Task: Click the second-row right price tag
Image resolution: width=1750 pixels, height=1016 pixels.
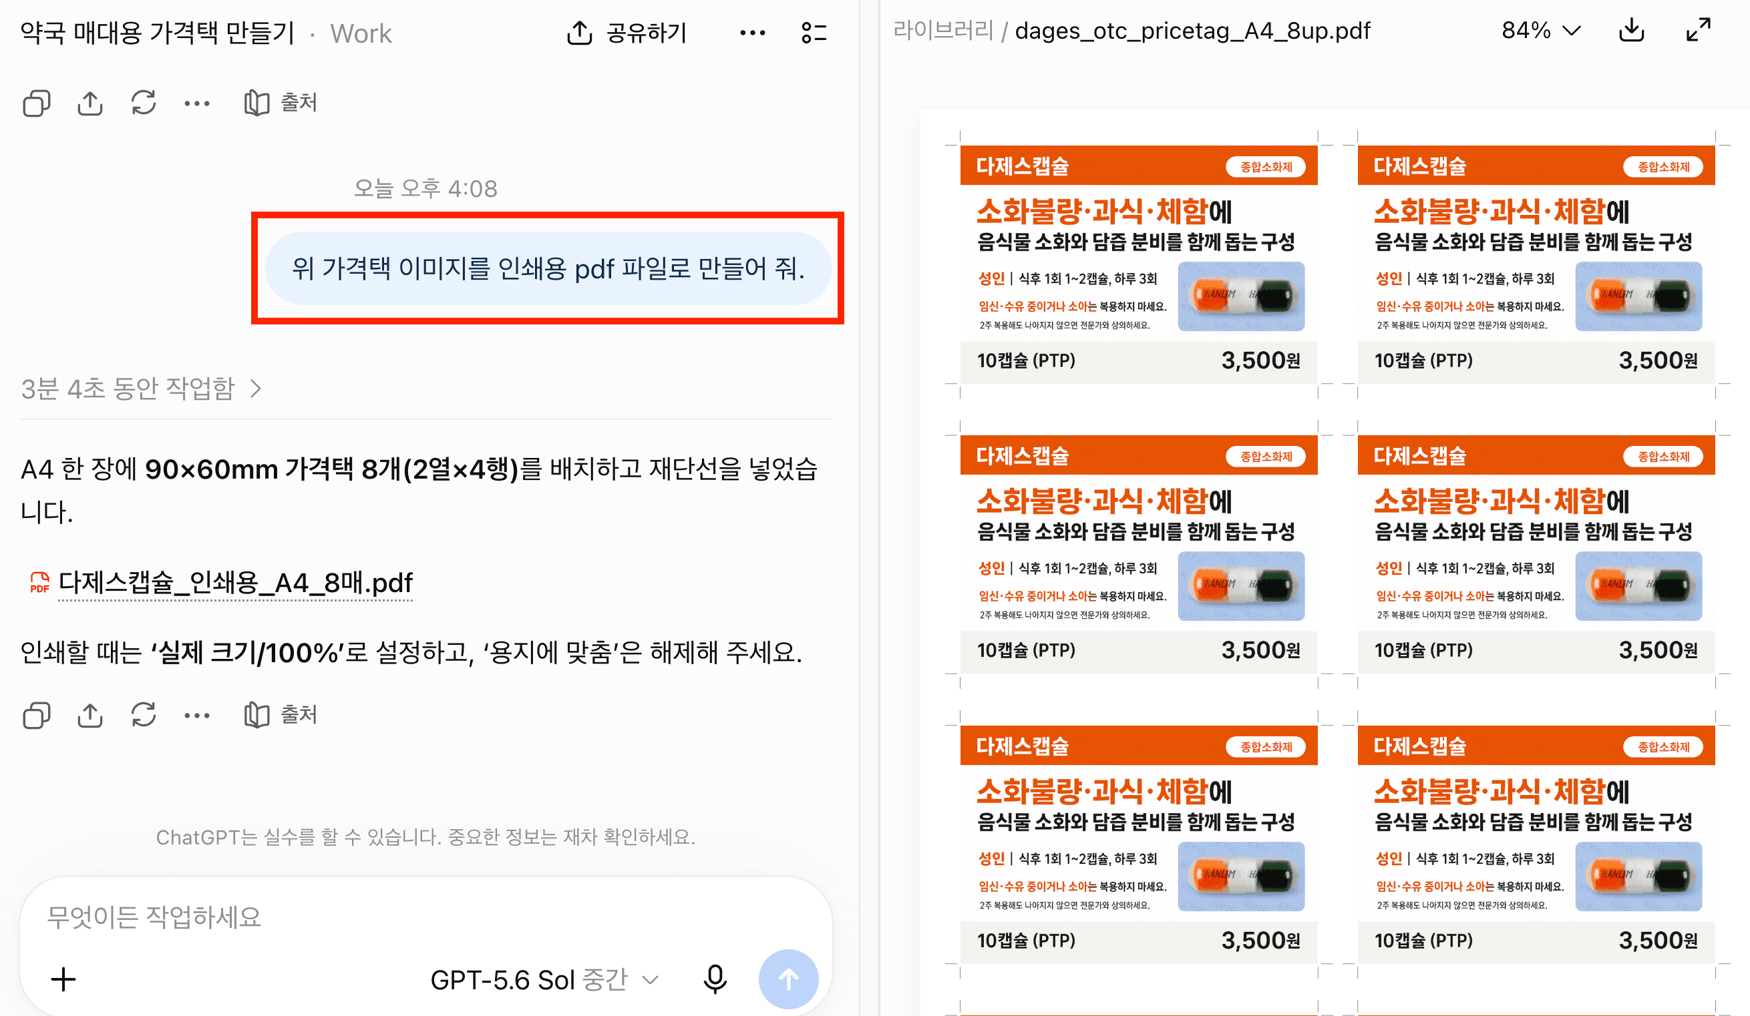Action: (1536, 555)
